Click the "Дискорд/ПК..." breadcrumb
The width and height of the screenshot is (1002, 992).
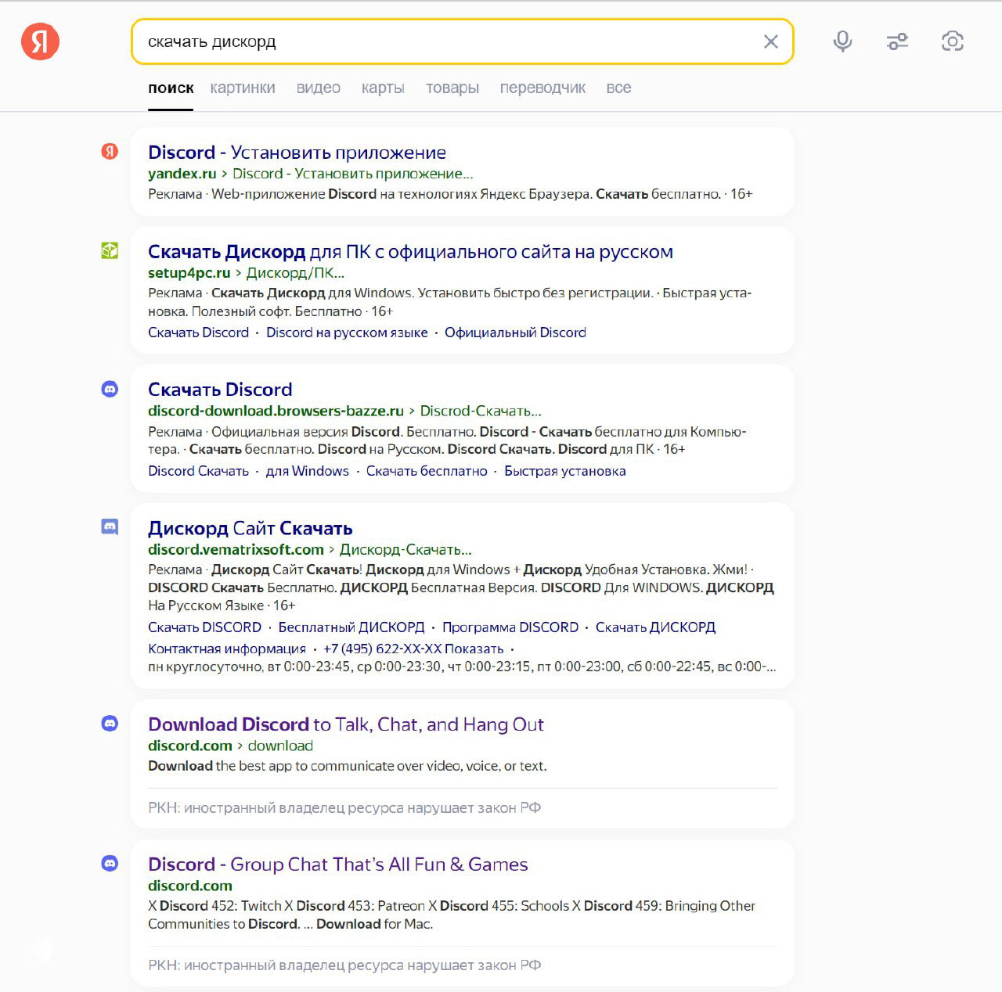[295, 273]
